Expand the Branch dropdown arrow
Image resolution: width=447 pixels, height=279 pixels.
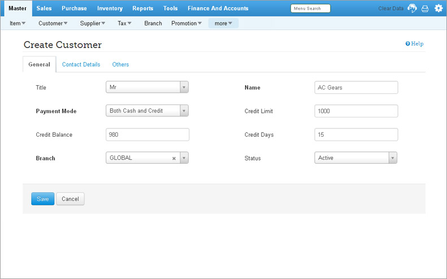click(x=184, y=158)
